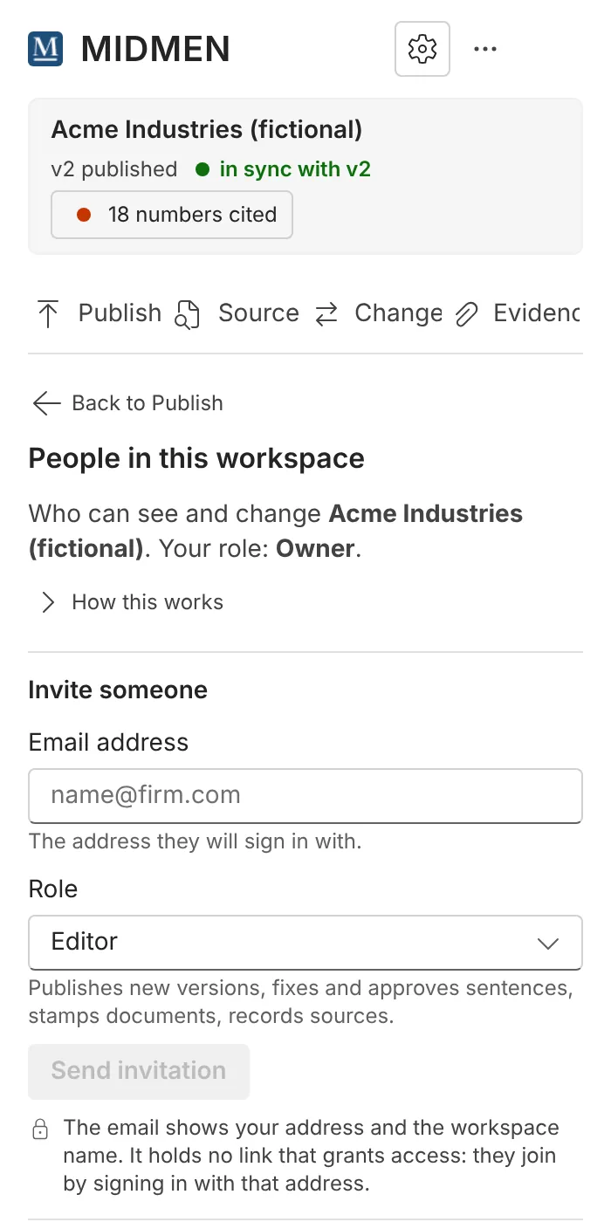Click the Source document search icon
The image size is (611, 1222).
188,313
